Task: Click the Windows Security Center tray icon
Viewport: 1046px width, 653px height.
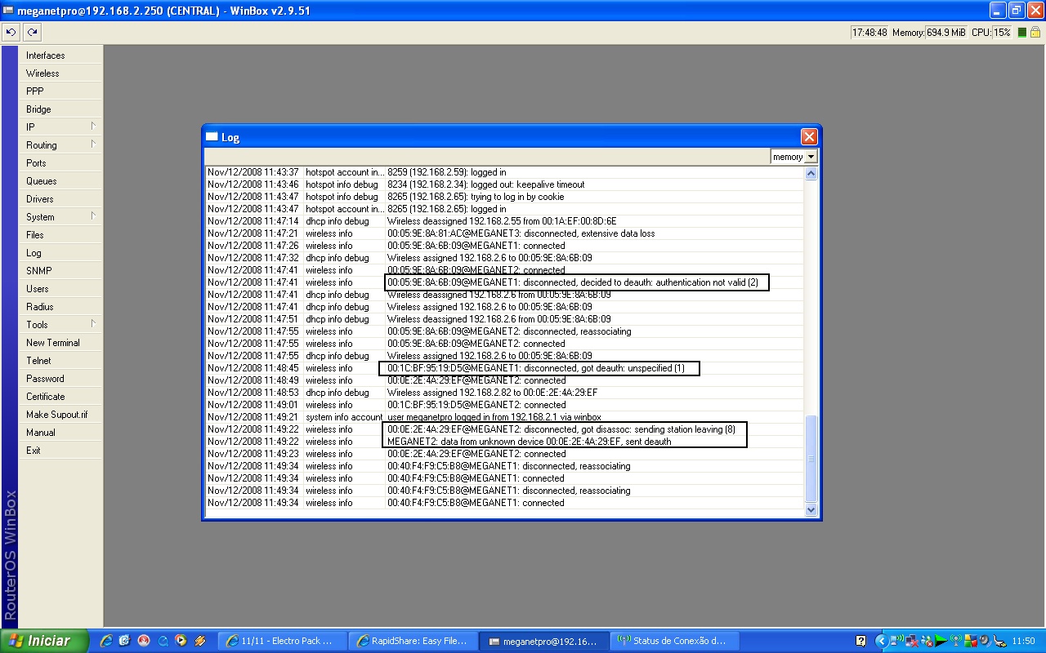Action: point(970,641)
